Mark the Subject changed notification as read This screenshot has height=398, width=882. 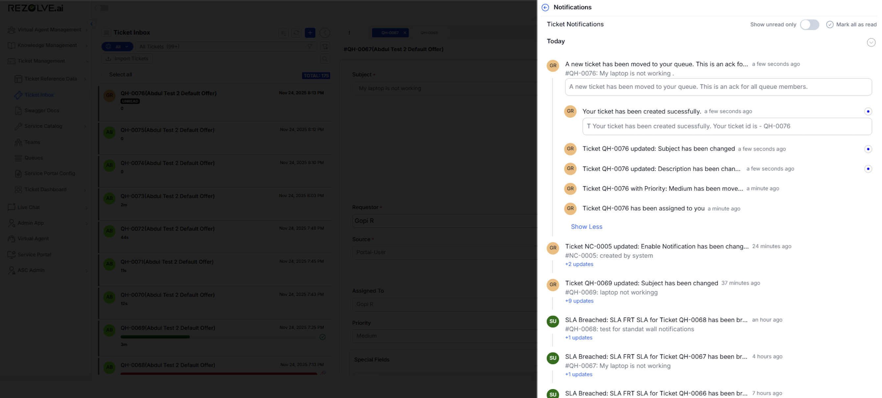868,149
